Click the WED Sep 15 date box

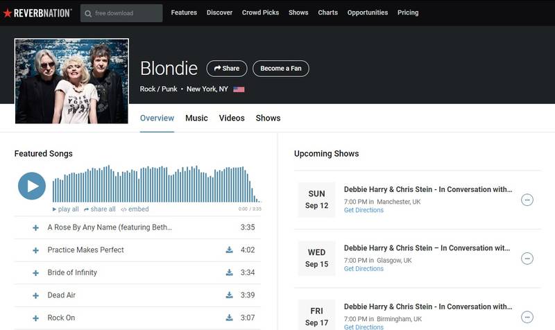point(316,258)
